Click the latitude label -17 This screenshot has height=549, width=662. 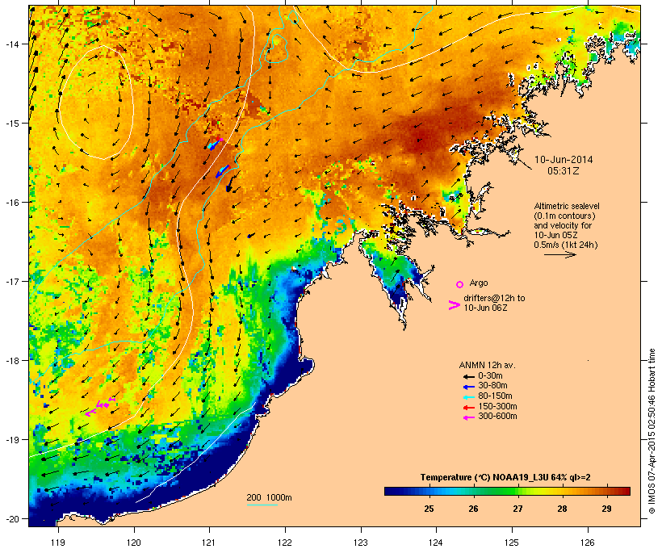tap(12, 281)
